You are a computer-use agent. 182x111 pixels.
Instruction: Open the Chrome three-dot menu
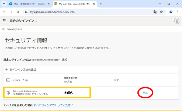point(177,12)
